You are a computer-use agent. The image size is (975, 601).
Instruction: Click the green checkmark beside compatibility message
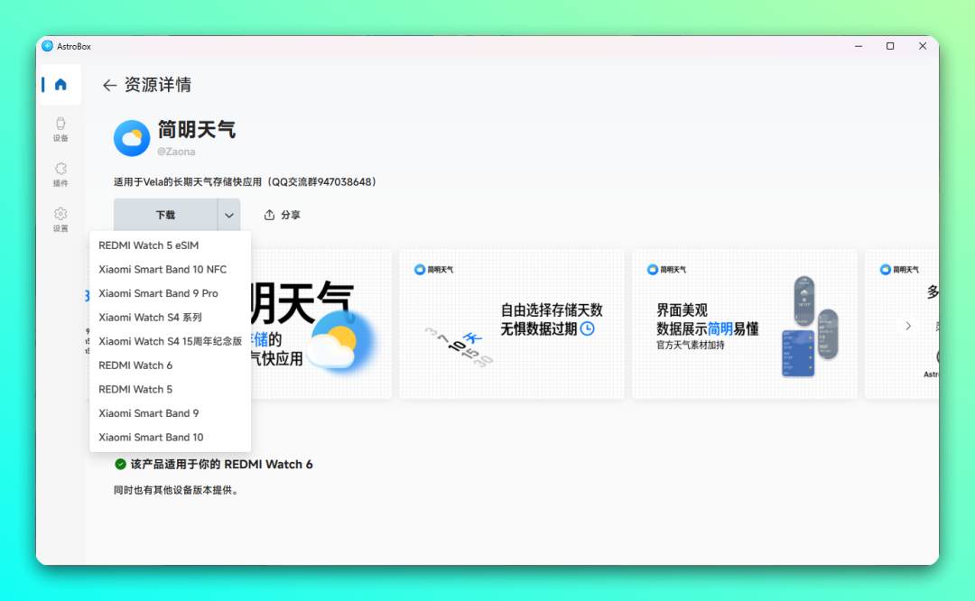point(120,463)
